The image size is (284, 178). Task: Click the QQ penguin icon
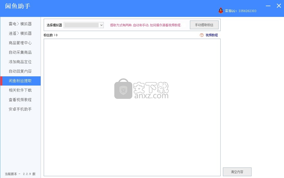pyautogui.click(x=221, y=11)
